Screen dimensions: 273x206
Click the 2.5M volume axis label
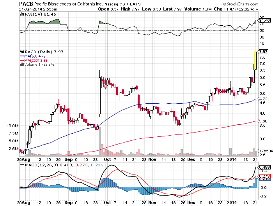[x=14, y=149]
